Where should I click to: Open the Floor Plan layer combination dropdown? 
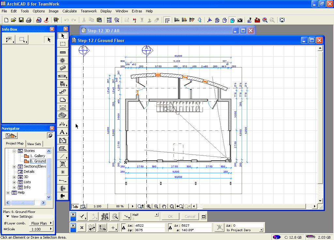41,223
